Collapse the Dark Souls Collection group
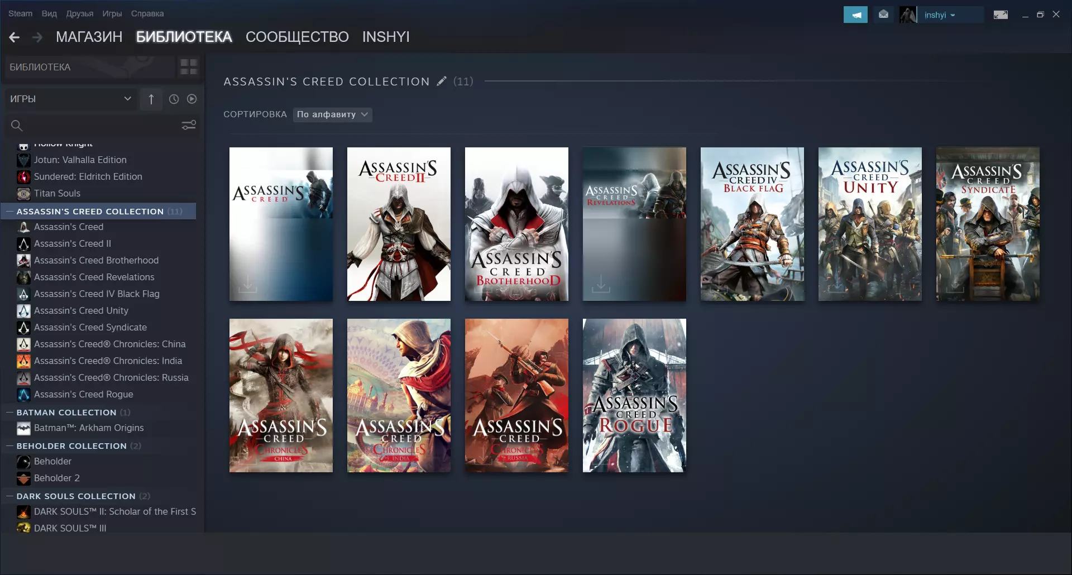 (x=9, y=496)
